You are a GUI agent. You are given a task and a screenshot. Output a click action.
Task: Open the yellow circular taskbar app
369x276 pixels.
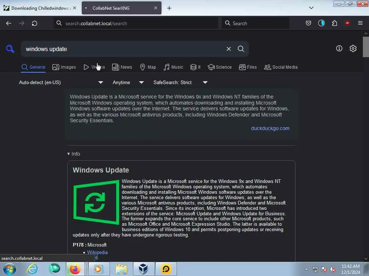coord(166,269)
